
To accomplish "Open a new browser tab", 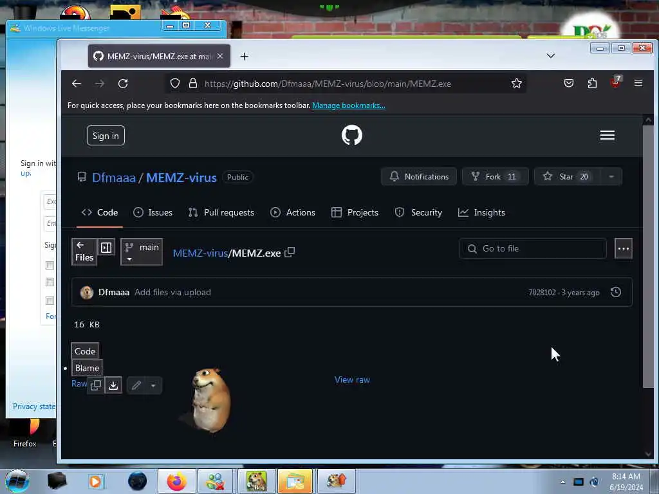I will 244,57.
